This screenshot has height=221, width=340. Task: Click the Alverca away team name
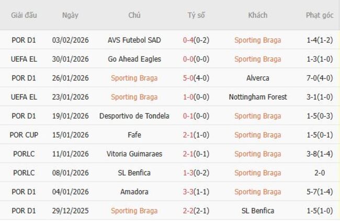pos(257,78)
